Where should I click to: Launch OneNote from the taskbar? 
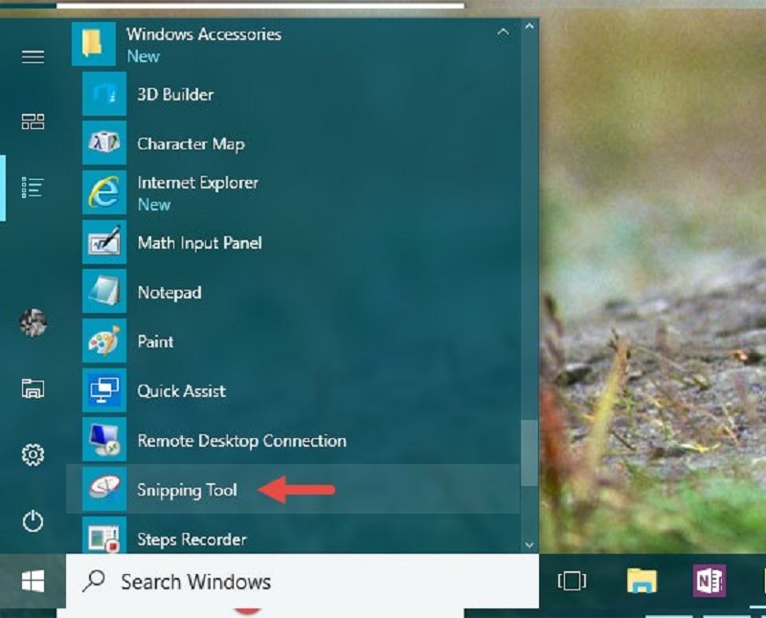[x=710, y=581]
